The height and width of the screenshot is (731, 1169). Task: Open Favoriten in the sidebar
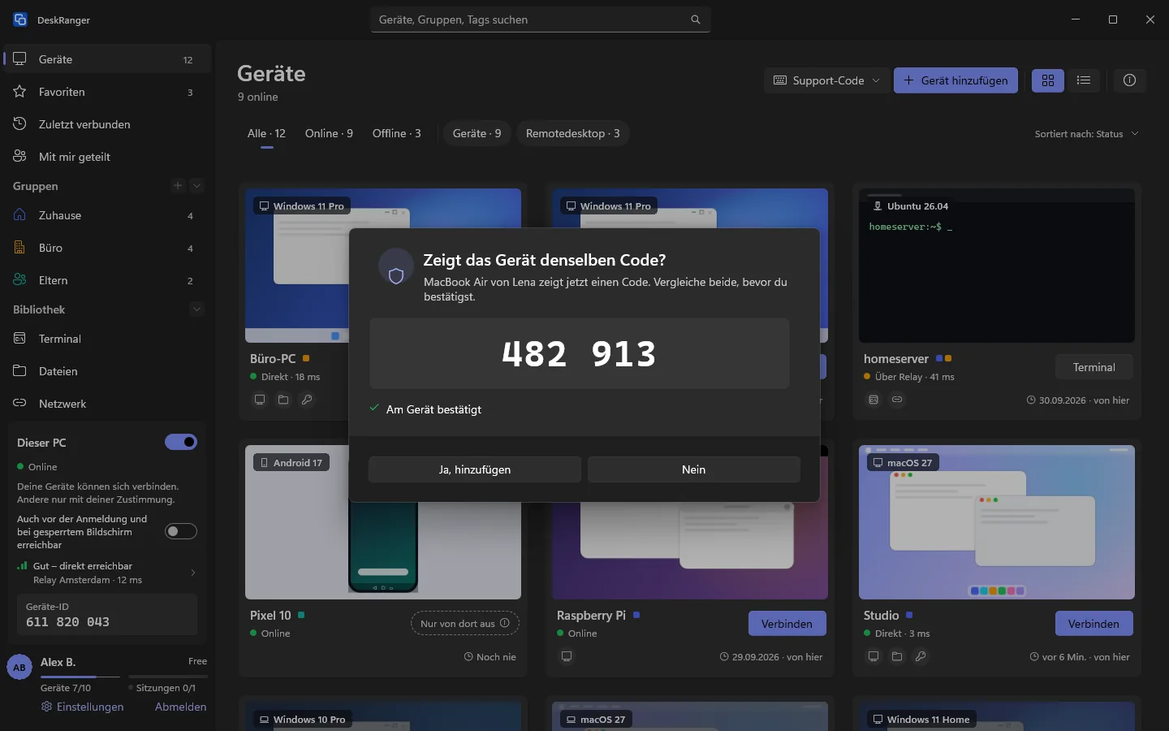click(x=107, y=92)
